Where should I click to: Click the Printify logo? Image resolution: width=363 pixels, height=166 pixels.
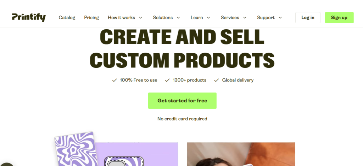coord(29,18)
